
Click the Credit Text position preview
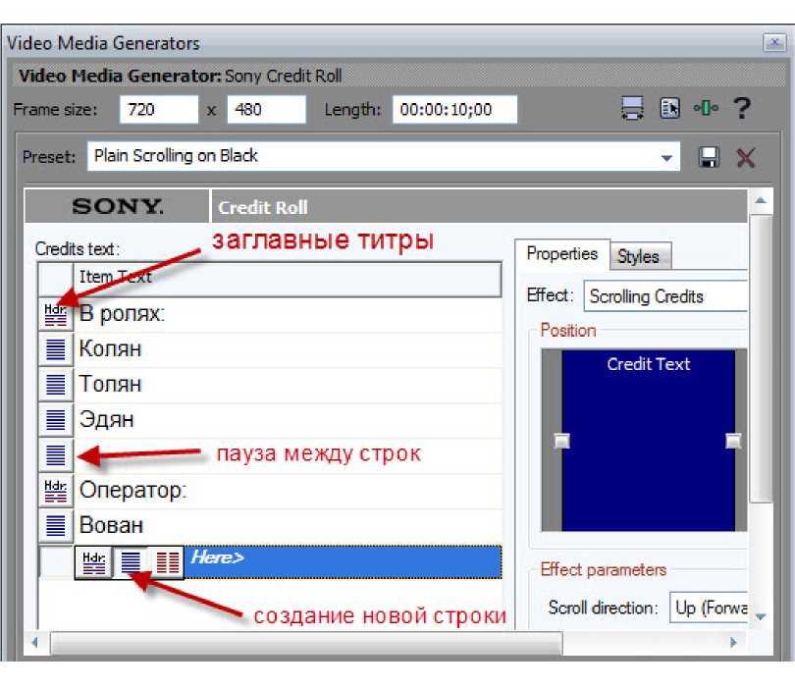(649, 440)
